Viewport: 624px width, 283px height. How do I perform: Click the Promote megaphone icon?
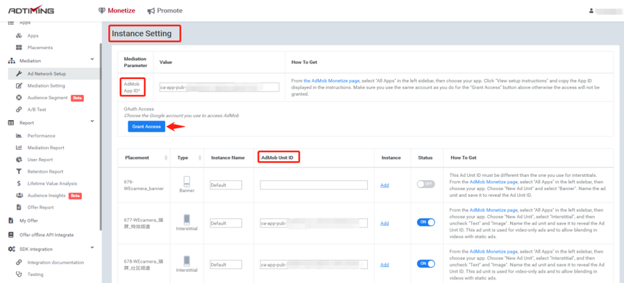[151, 11]
